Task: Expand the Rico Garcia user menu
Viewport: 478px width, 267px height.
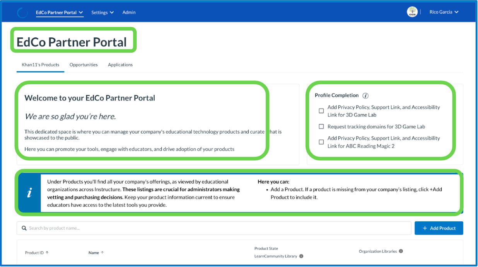Action: (x=444, y=12)
